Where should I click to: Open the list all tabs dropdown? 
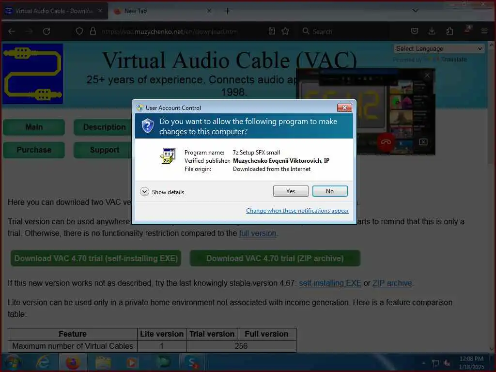point(415,11)
